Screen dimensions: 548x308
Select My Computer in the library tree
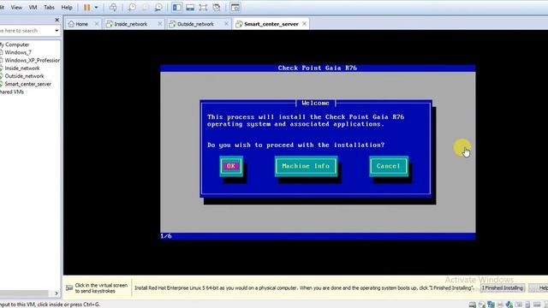pos(15,44)
